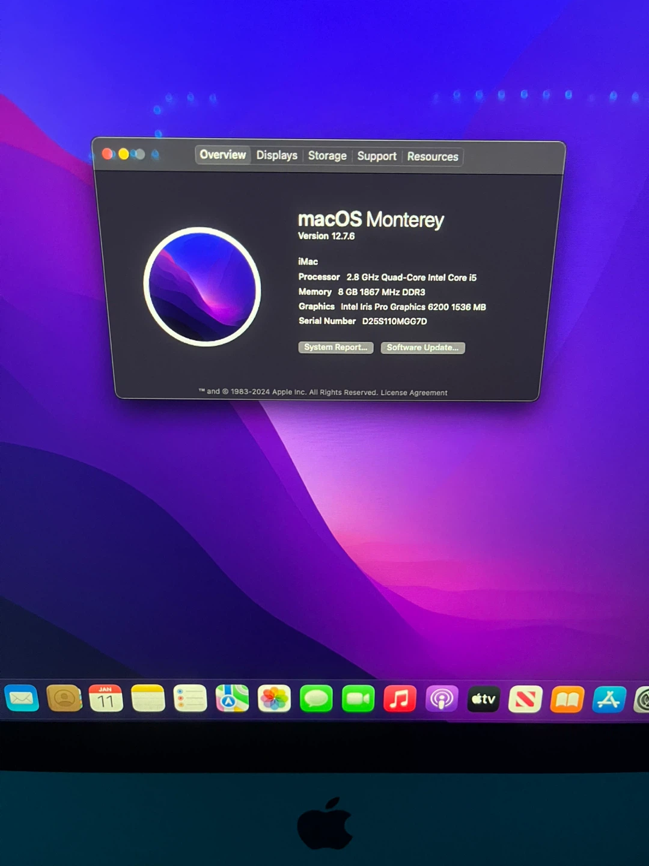The height and width of the screenshot is (866, 649).
Task: Open the Notes app in the Dock
Action: click(x=148, y=699)
